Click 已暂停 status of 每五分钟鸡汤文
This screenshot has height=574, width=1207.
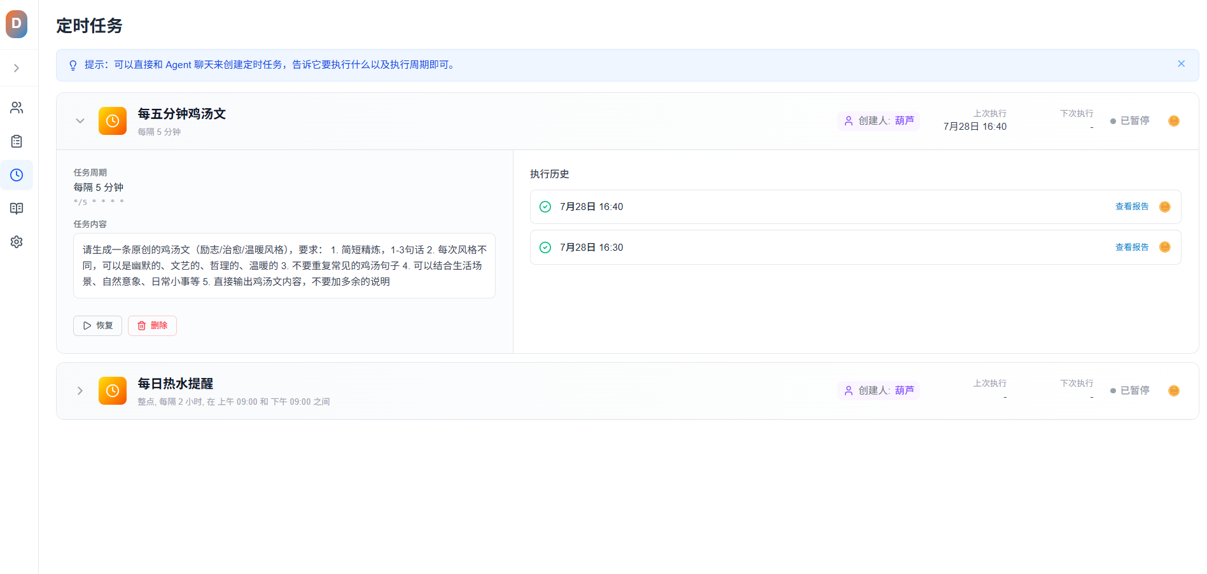pyautogui.click(x=1130, y=121)
